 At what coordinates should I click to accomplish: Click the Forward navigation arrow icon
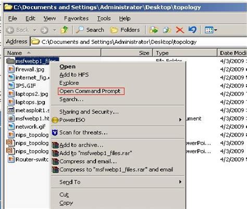(44, 30)
